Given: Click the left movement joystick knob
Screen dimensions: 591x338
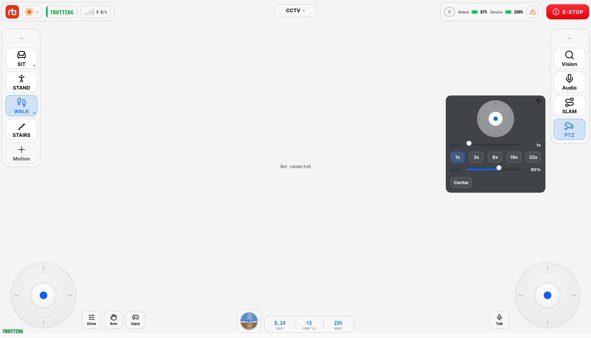Looking at the screenshot, I should pyautogui.click(x=43, y=295).
